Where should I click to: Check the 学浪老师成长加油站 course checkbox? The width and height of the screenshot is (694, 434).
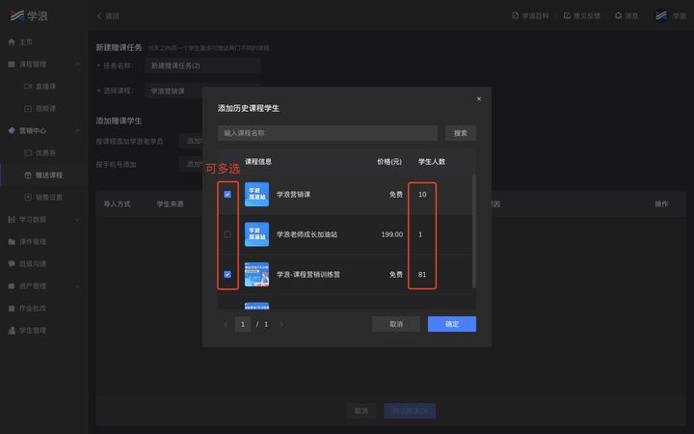click(227, 234)
